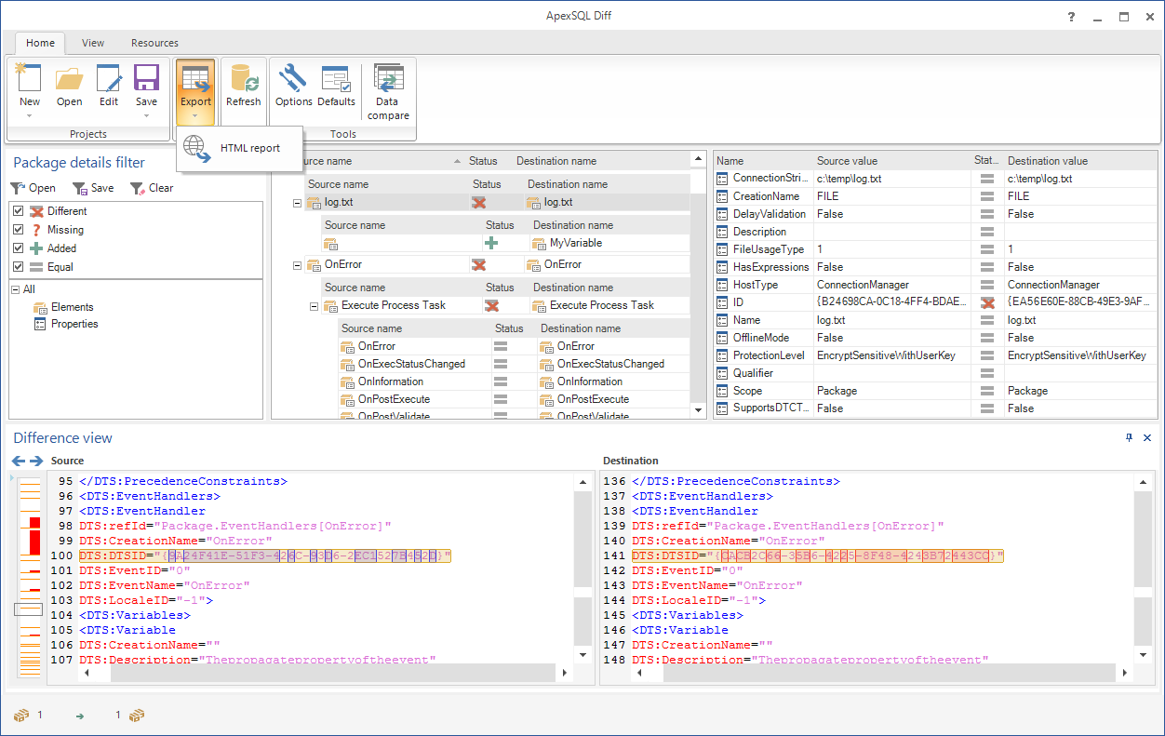1165x736 pixels.
Task: Click the Defaults icon
Action: click(x=336, y=78)
